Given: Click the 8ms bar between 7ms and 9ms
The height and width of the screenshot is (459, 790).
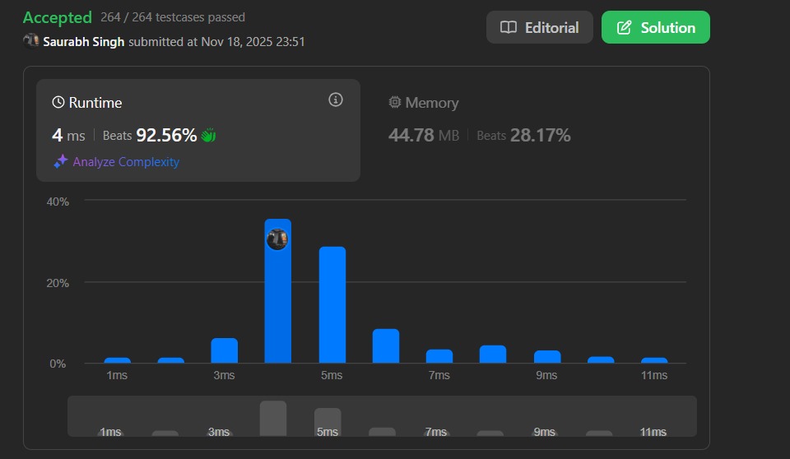Looking at the screenshot, I should (x=493, y=355).
